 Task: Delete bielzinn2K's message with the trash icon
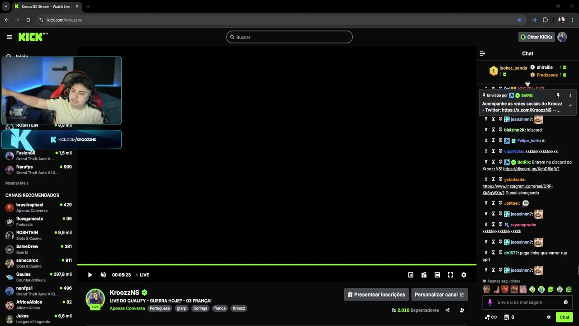tap(486, 130)
